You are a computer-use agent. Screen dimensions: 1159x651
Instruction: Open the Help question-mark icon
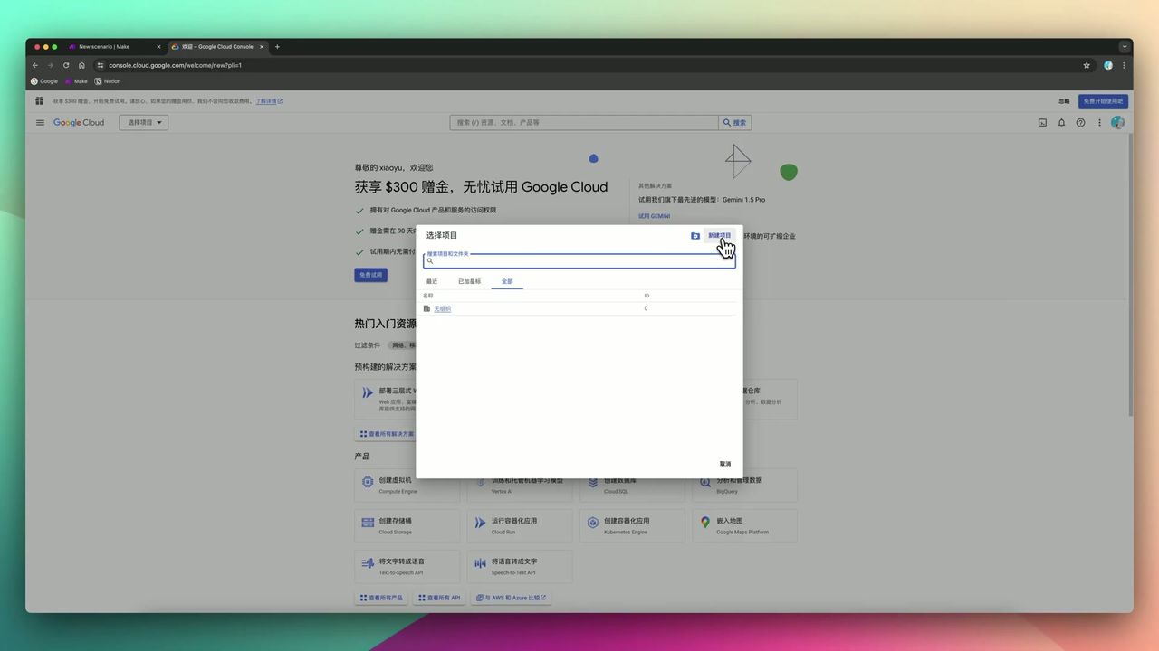1080,122
